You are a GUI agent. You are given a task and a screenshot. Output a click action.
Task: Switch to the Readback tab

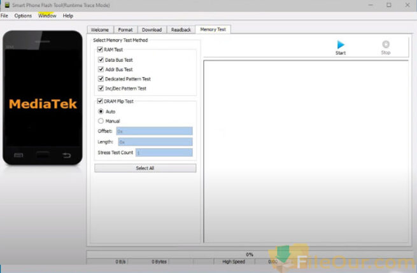181,30
